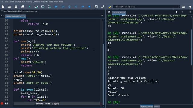Open the File menu
The image size is (193, 108).
click(x=2, y=2)
